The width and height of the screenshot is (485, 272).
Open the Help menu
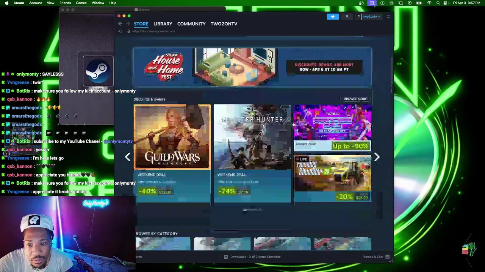tap(113, 3)
